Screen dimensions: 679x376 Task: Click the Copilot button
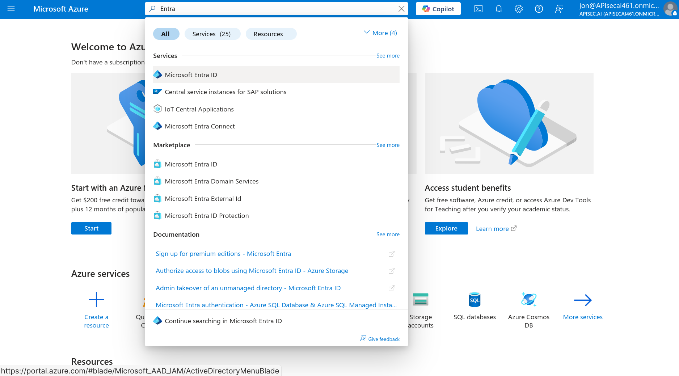(x=438, y=9)
